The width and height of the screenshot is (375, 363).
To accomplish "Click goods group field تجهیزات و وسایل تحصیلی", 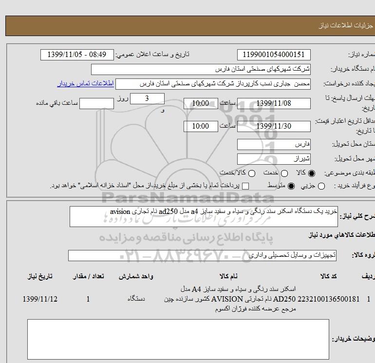I will click(202, 255).
